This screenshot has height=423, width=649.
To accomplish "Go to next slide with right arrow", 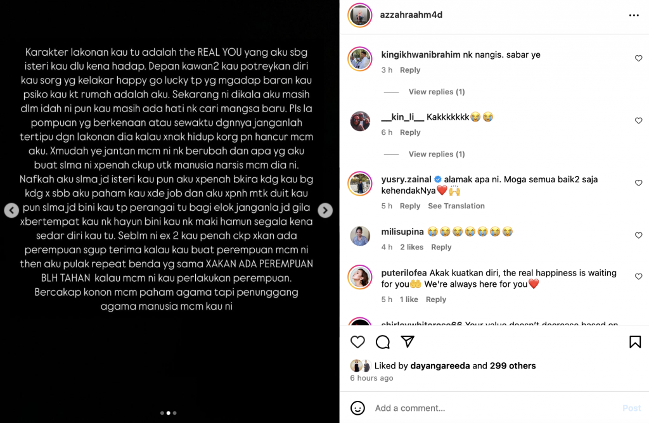I will click(x=325, y=210).
